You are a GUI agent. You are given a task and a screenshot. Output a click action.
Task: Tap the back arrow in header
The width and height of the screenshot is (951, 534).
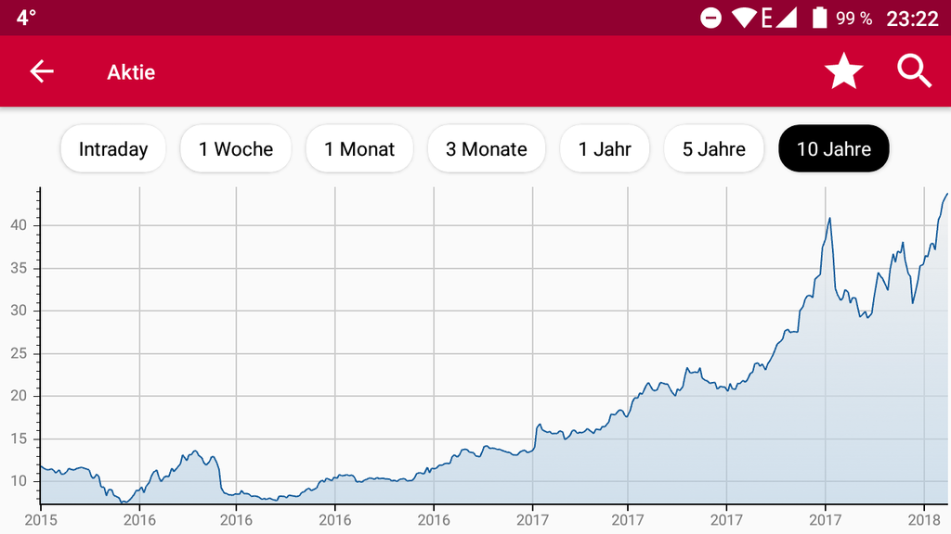42,71
